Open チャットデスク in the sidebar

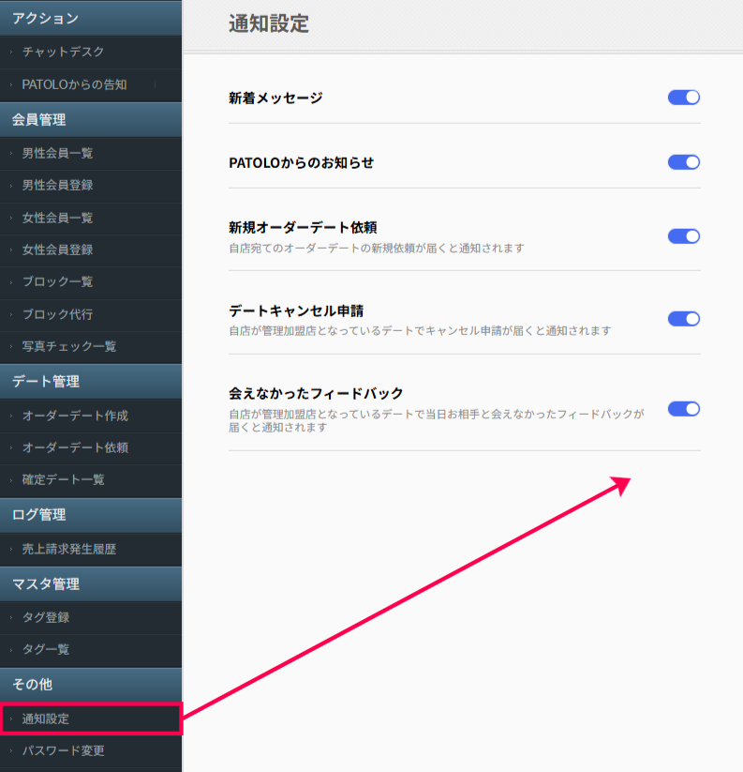tap(63, 52)
